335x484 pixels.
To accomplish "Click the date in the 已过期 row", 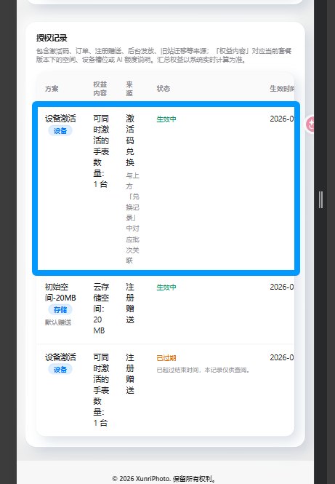I will pos(282,357).
